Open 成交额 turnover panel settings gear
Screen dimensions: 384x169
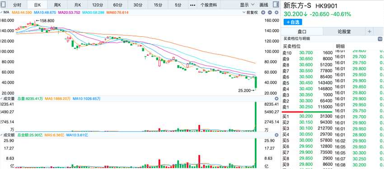(x=276, y=135)
